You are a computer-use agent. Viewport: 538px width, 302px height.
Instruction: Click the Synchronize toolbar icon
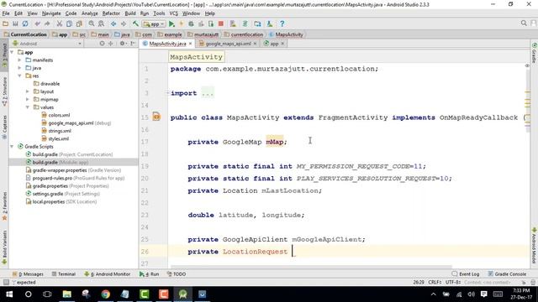25,23
